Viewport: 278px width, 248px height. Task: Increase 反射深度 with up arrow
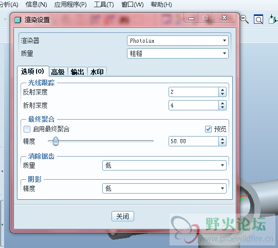coord(223,90)
